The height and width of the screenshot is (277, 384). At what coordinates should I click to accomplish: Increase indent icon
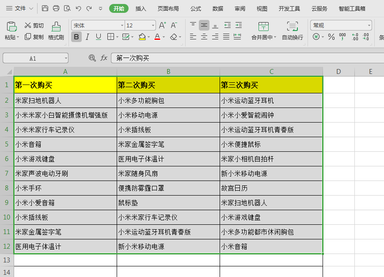239,25
